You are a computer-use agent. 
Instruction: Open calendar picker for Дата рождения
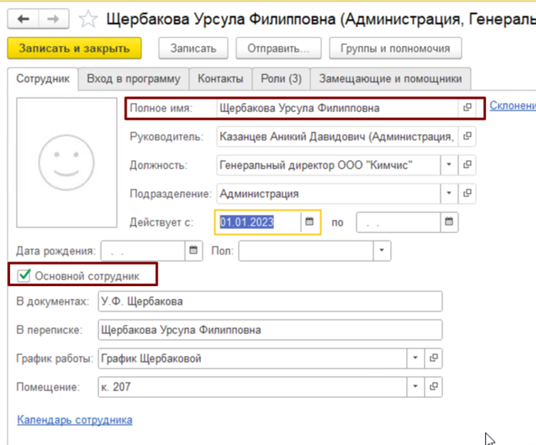click(193, 251)
